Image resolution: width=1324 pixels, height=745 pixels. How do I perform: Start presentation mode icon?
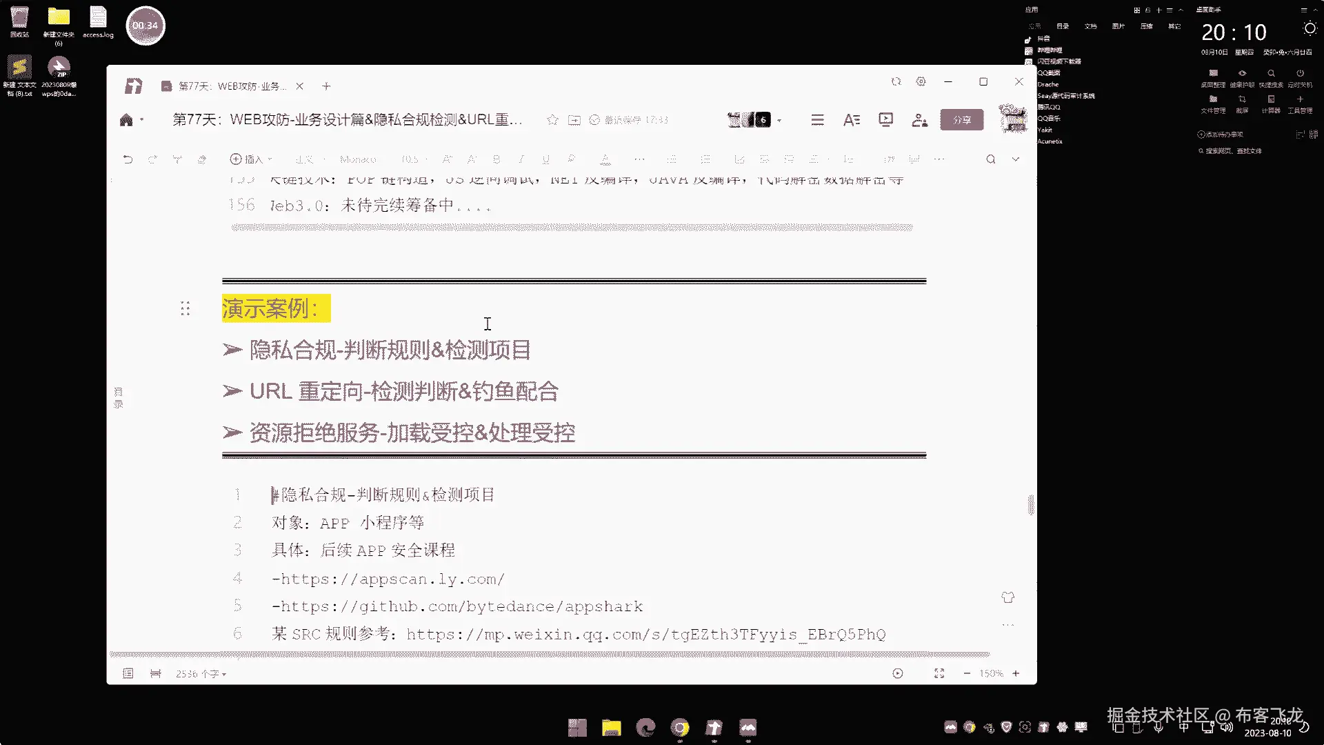[x=885, y=120]
